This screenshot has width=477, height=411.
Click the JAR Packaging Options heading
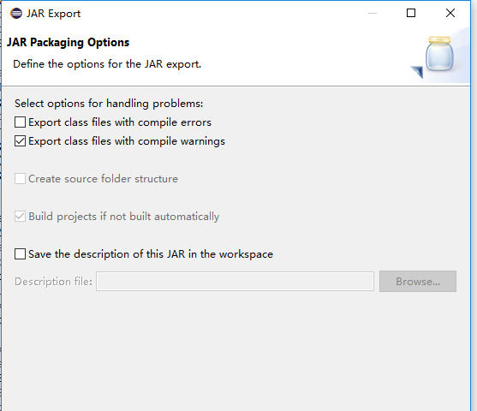pyautogui.click(x=69, y=43)
